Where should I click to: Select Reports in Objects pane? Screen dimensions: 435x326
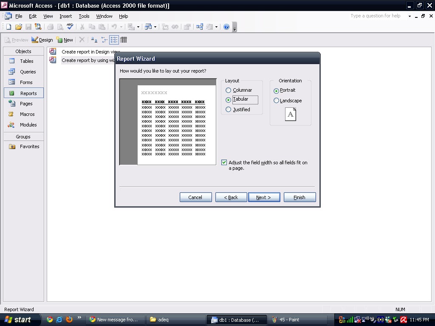(x=24, y=93)
